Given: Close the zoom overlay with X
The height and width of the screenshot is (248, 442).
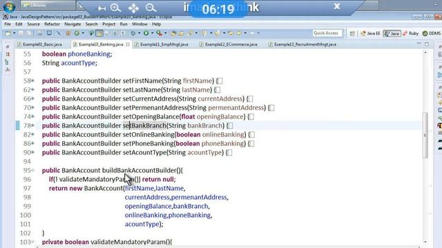Looking at the screenshot, I should (337, 6).
